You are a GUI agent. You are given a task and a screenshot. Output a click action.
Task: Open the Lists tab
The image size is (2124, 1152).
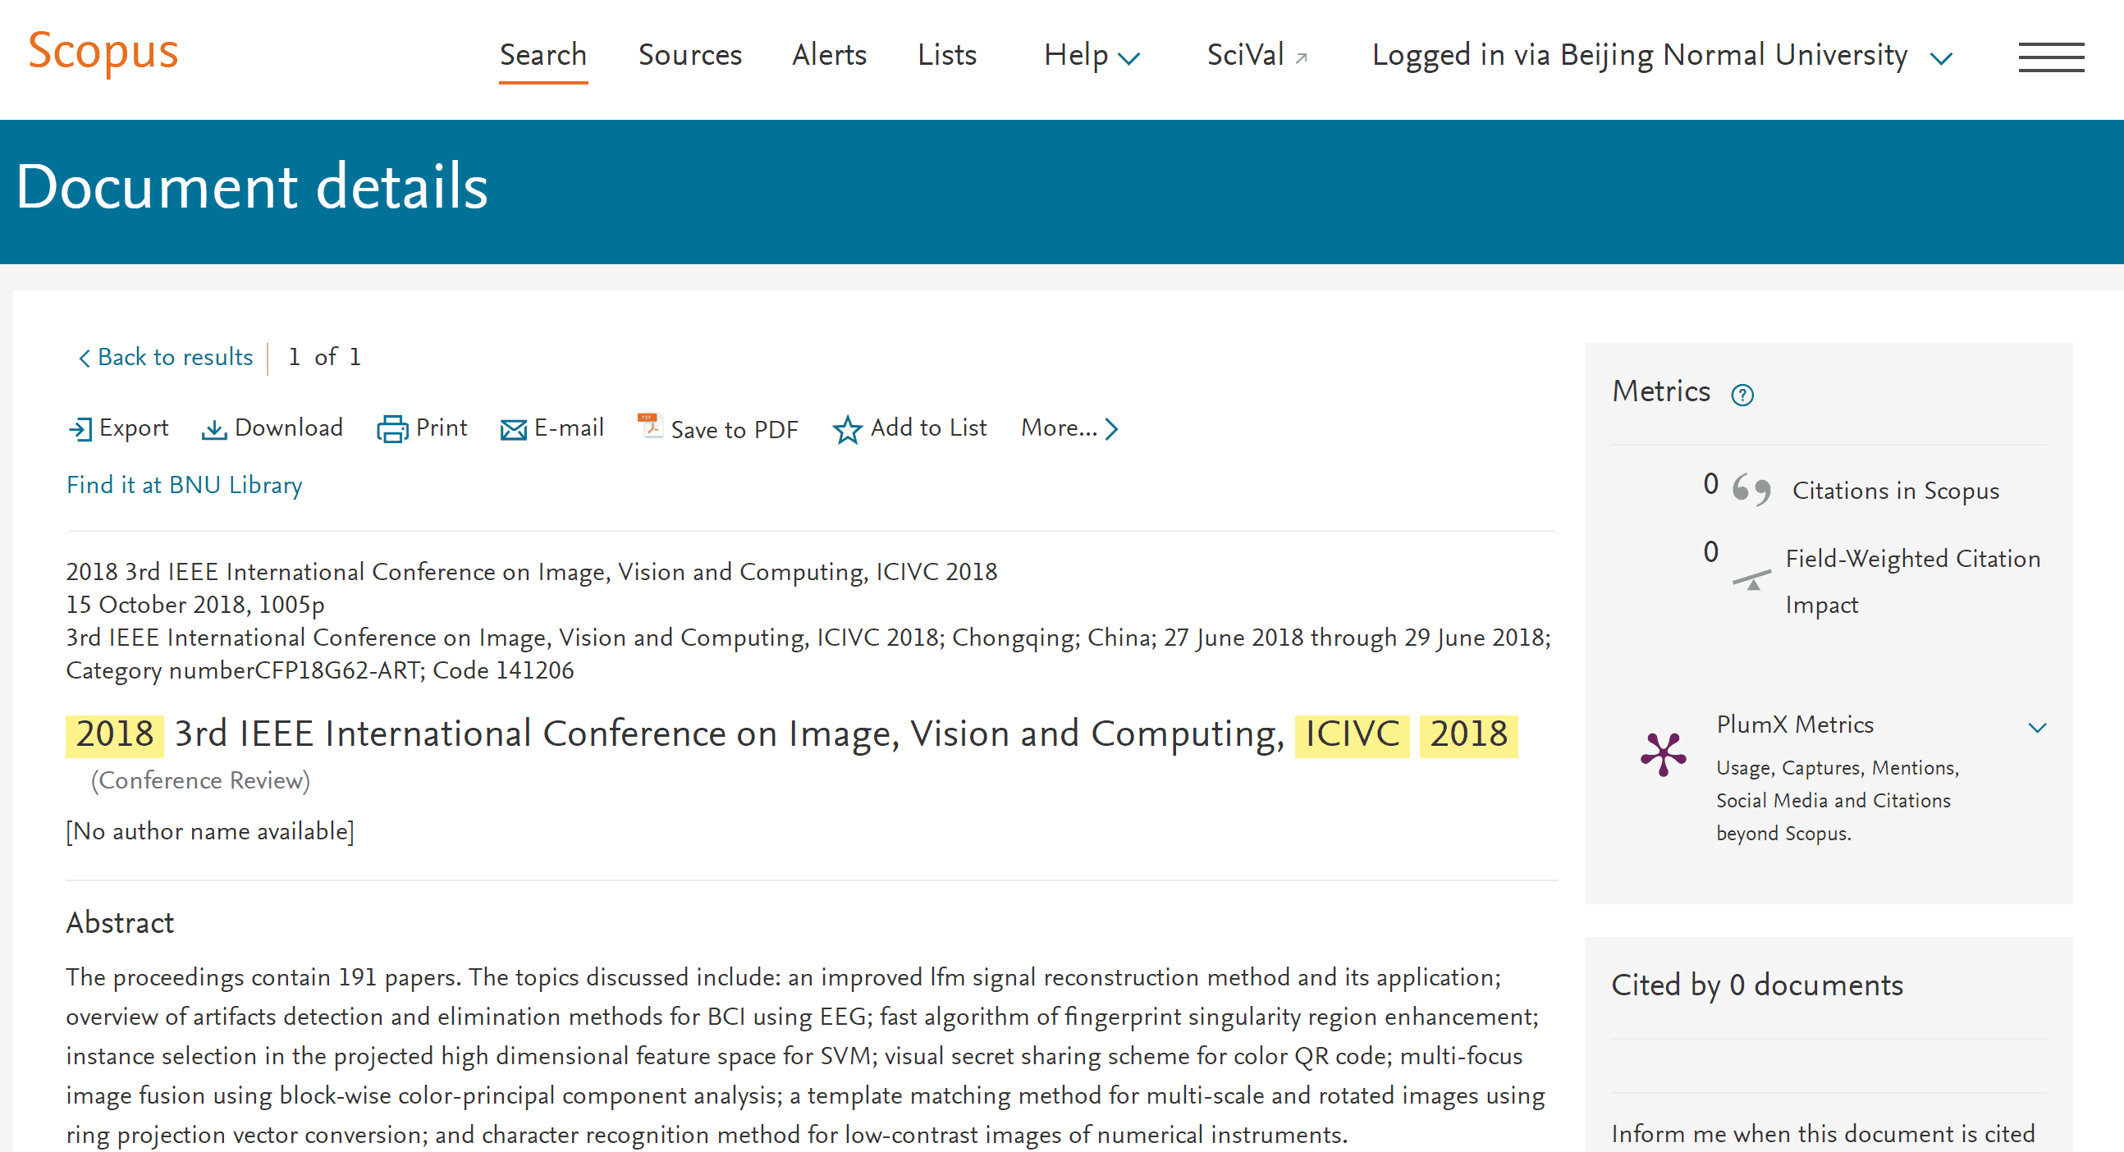(x=946, y=55)
